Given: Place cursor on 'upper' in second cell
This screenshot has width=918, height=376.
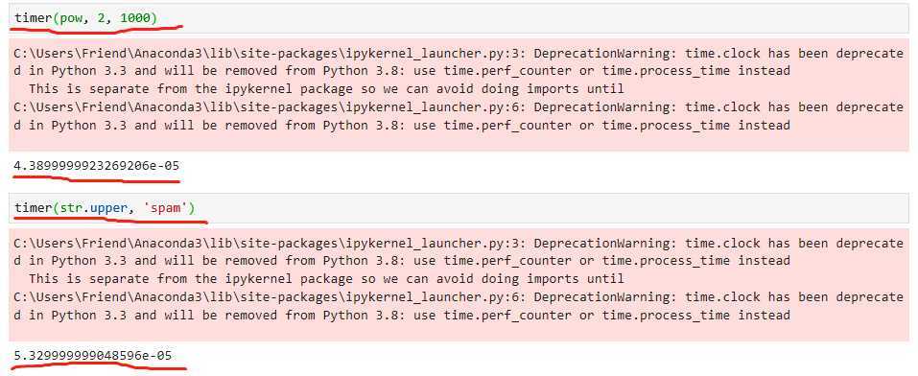Looking at the screenshot, I should 109,208.
